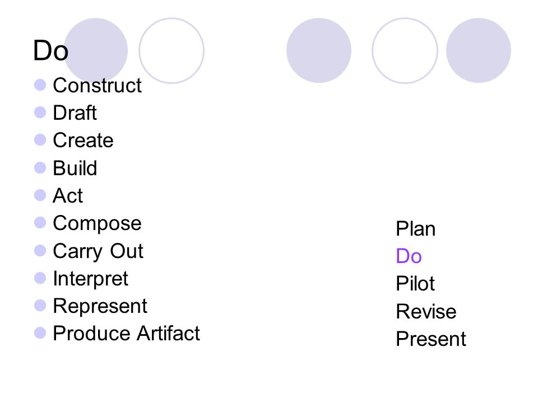Select the Plan step label
The width and height of the screenshot is (538, 403).
(x=415, y=228)
